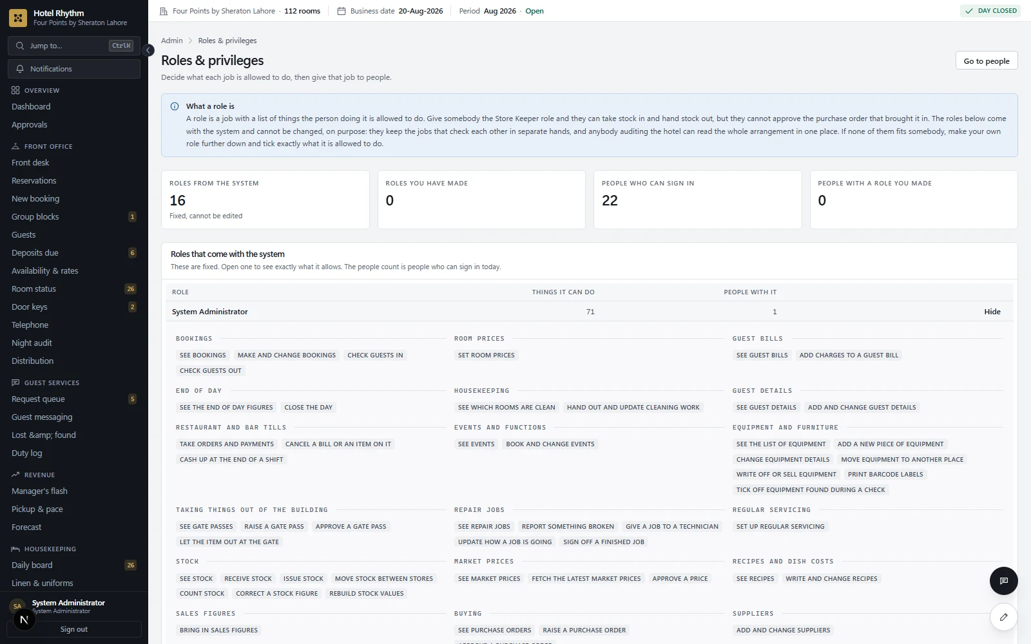The width and height of the screenshot is (1031, 644).
Task: Open Reservations in the sidebar
Action: click(74, 181)
